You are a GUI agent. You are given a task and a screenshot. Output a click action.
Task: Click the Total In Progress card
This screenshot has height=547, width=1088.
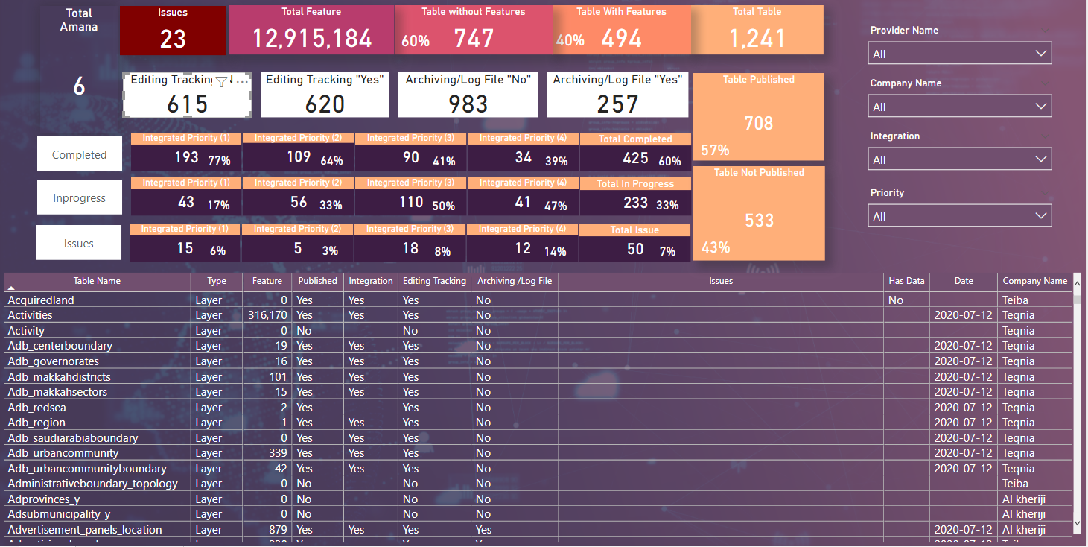[x=635, y=197]
